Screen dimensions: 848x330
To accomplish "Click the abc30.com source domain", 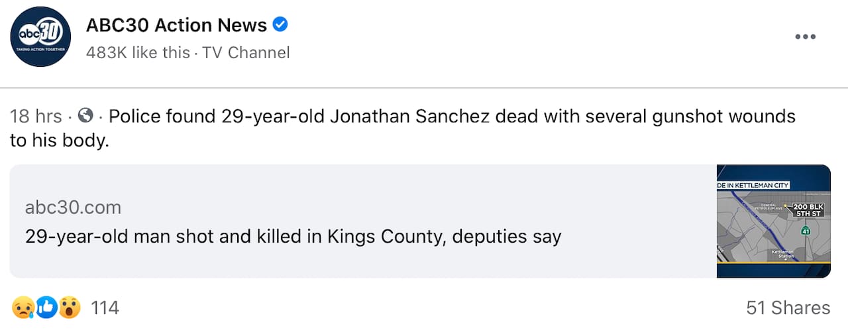I will click(x=73, y=208).
